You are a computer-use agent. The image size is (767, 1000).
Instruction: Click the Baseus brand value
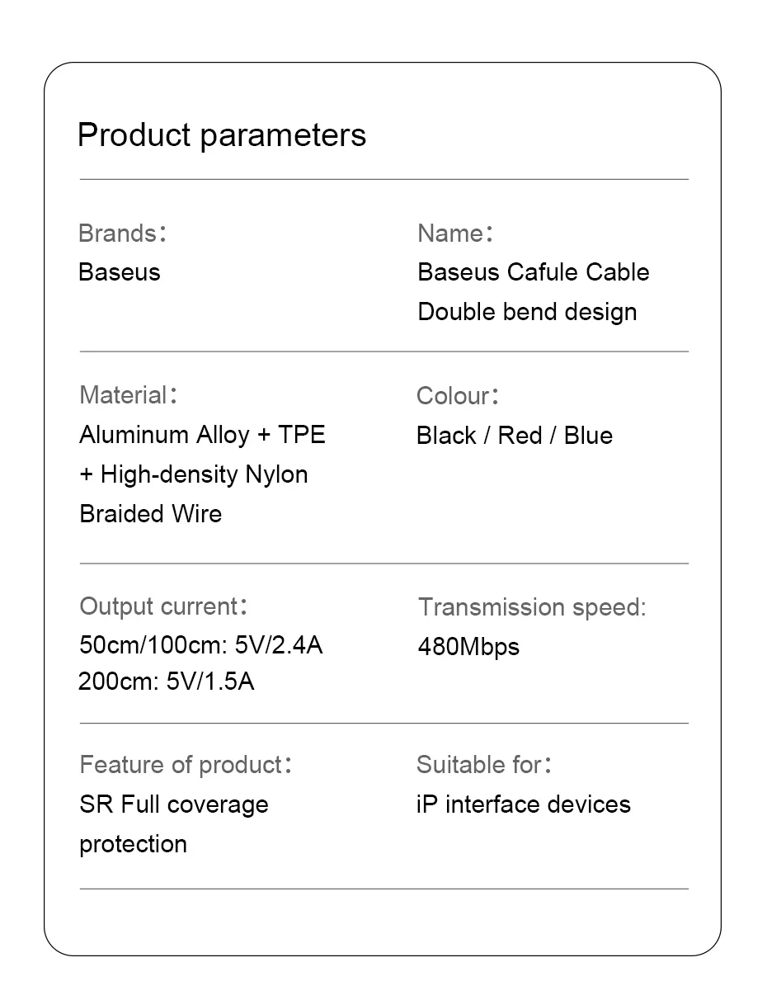119,272
